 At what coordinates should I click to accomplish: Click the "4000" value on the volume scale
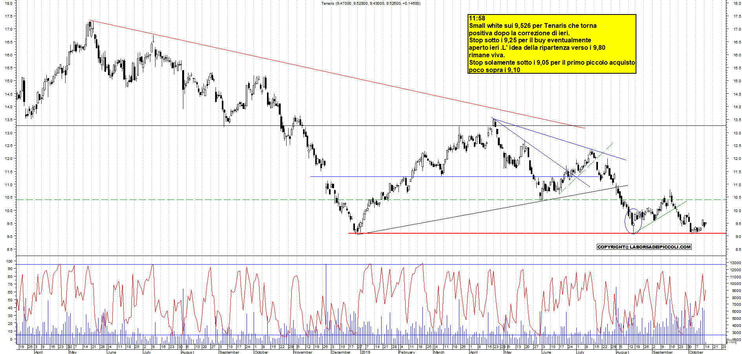pos(737,326)
